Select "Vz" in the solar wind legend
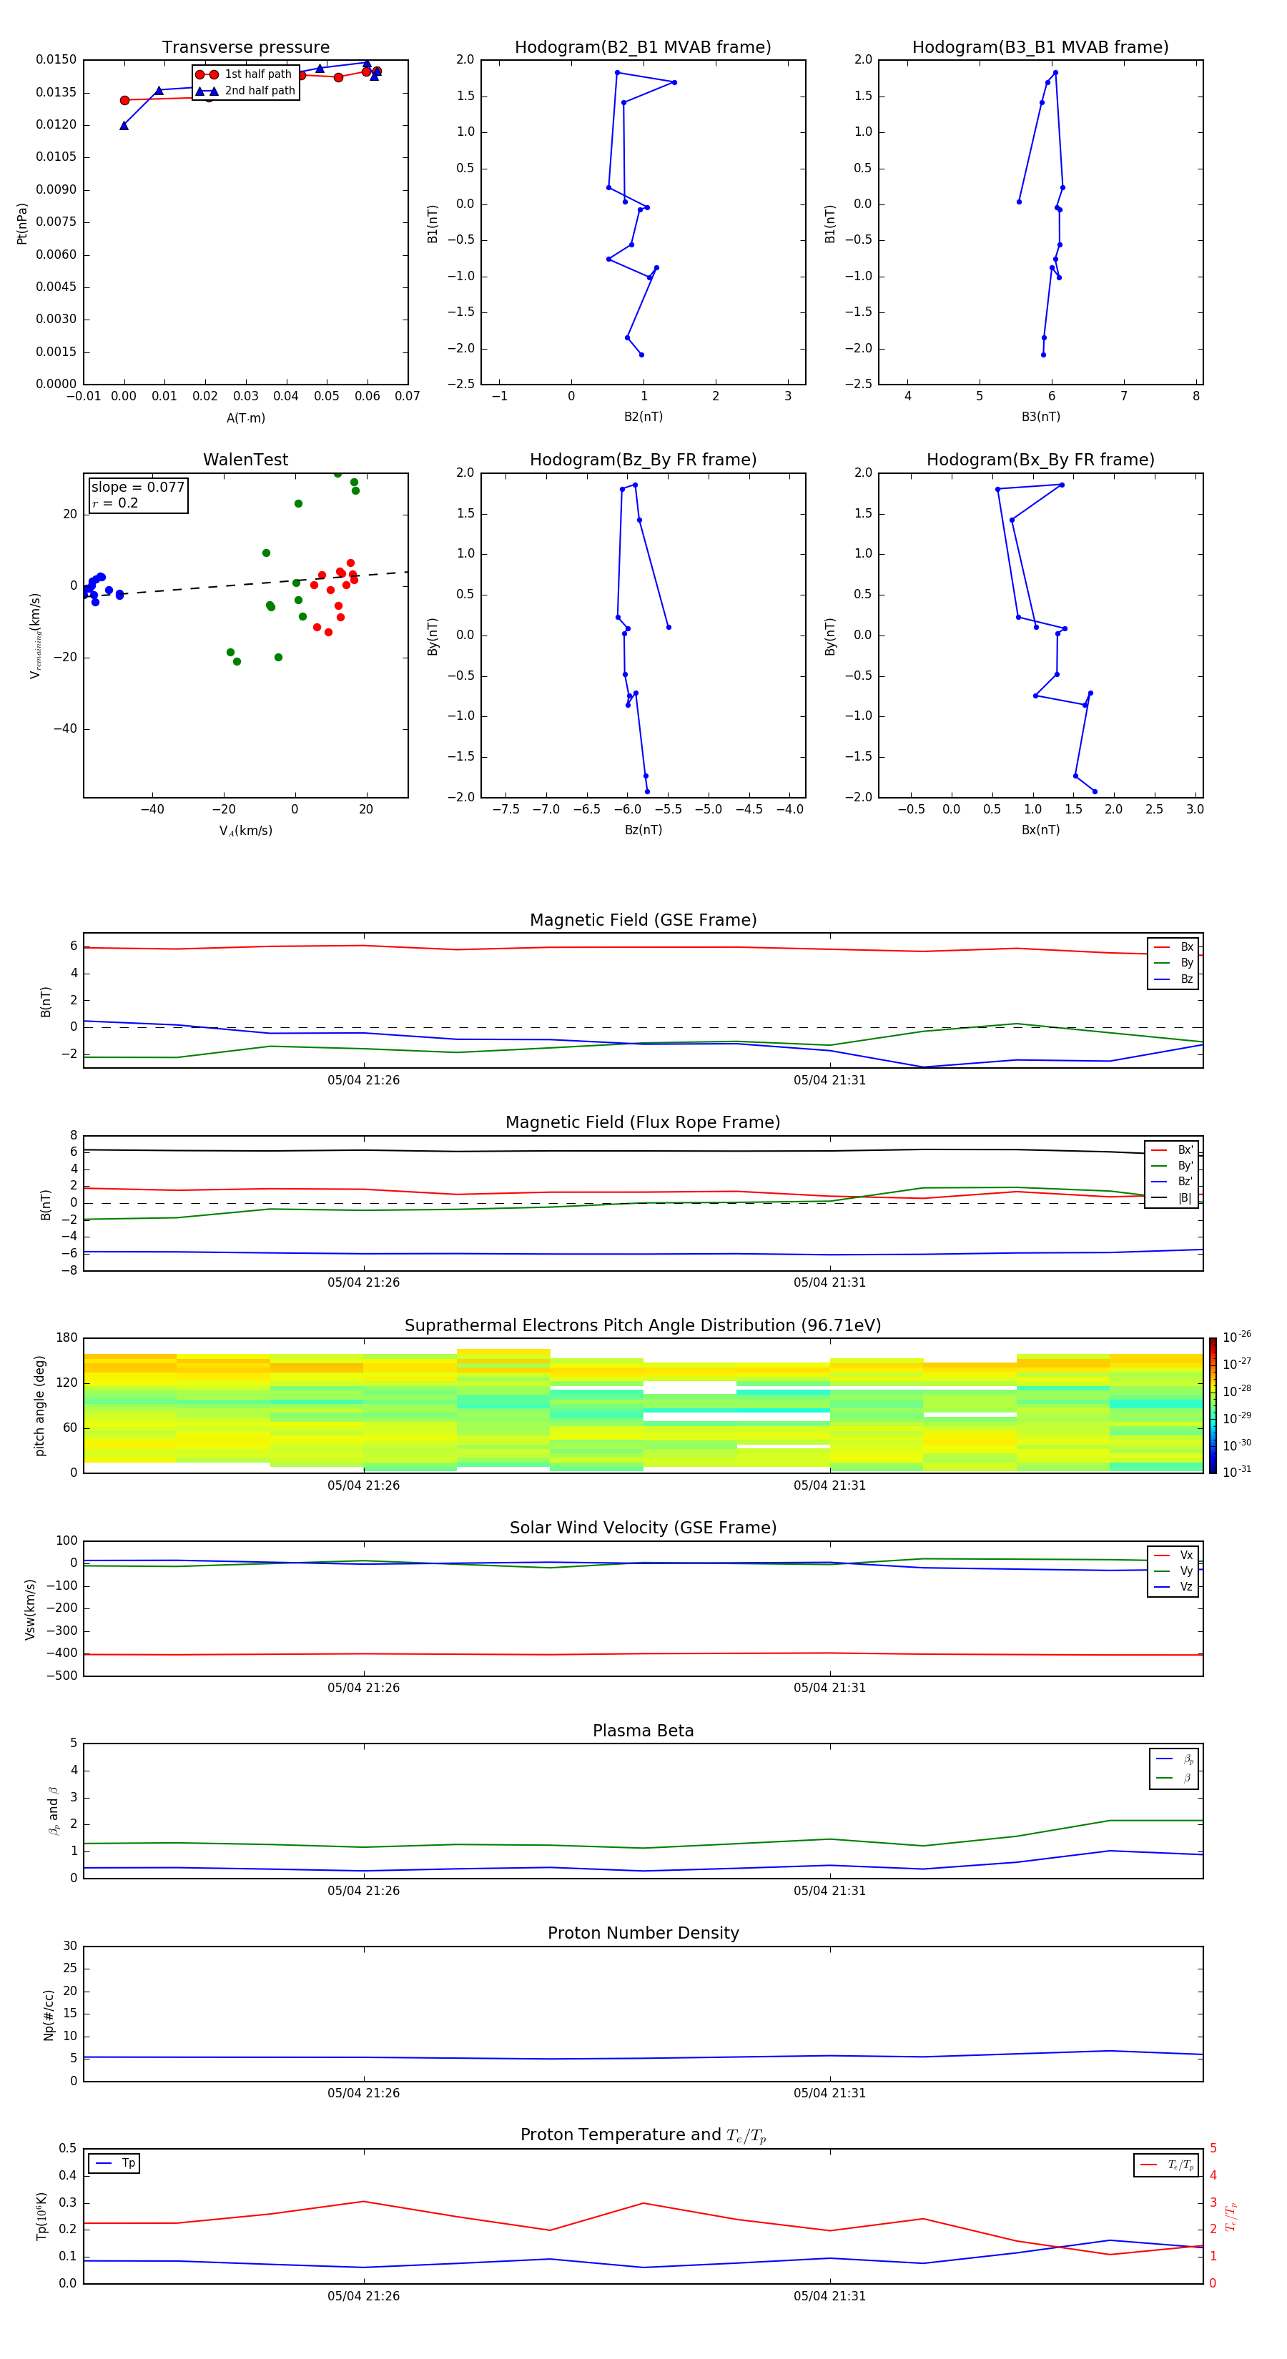This screenshot has width=1287, height=2359. (1174, 1587)
